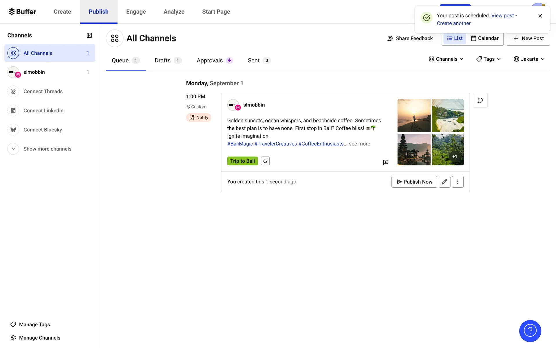Open the Jakarta timezone dropdown
The height and width of the screenshot is (348, 556).
tap(529, 59)
